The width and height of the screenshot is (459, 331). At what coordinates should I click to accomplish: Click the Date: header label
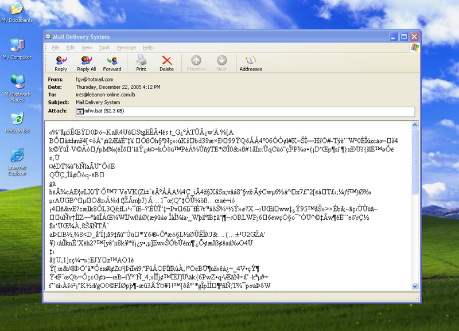55,87
